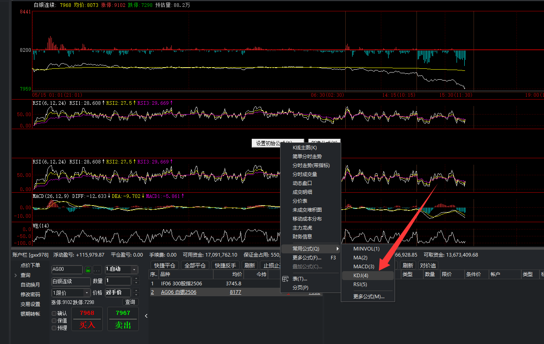The width and height of the screenshot is (544, 344).
Task: Click the 均价 column header
Action: [229, 274]
